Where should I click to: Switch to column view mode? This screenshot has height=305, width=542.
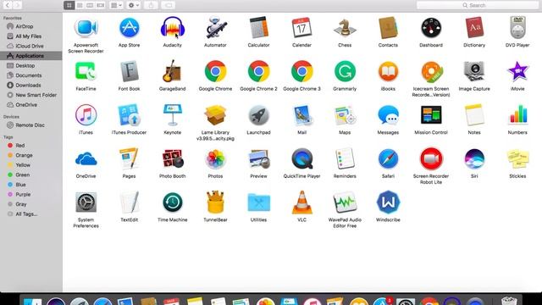point(90,5)
